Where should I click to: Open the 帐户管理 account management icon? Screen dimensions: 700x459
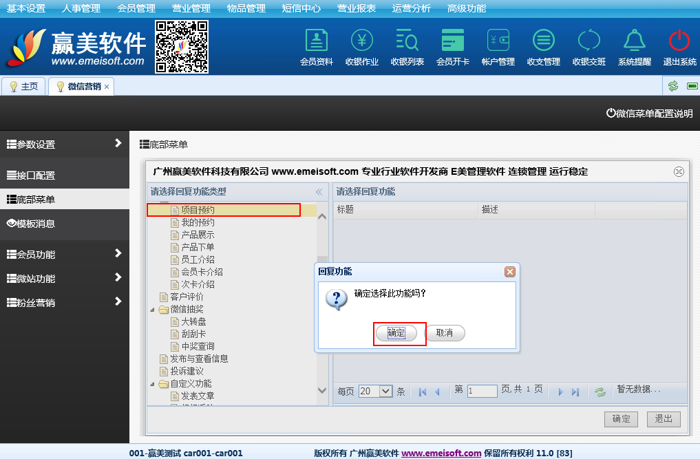click(x=498, y=47)
